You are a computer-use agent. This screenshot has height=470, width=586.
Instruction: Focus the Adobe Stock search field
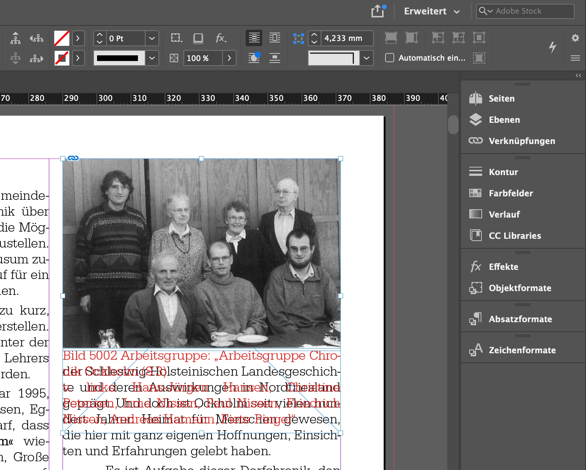pyautogui.click(x=525, y=11)
